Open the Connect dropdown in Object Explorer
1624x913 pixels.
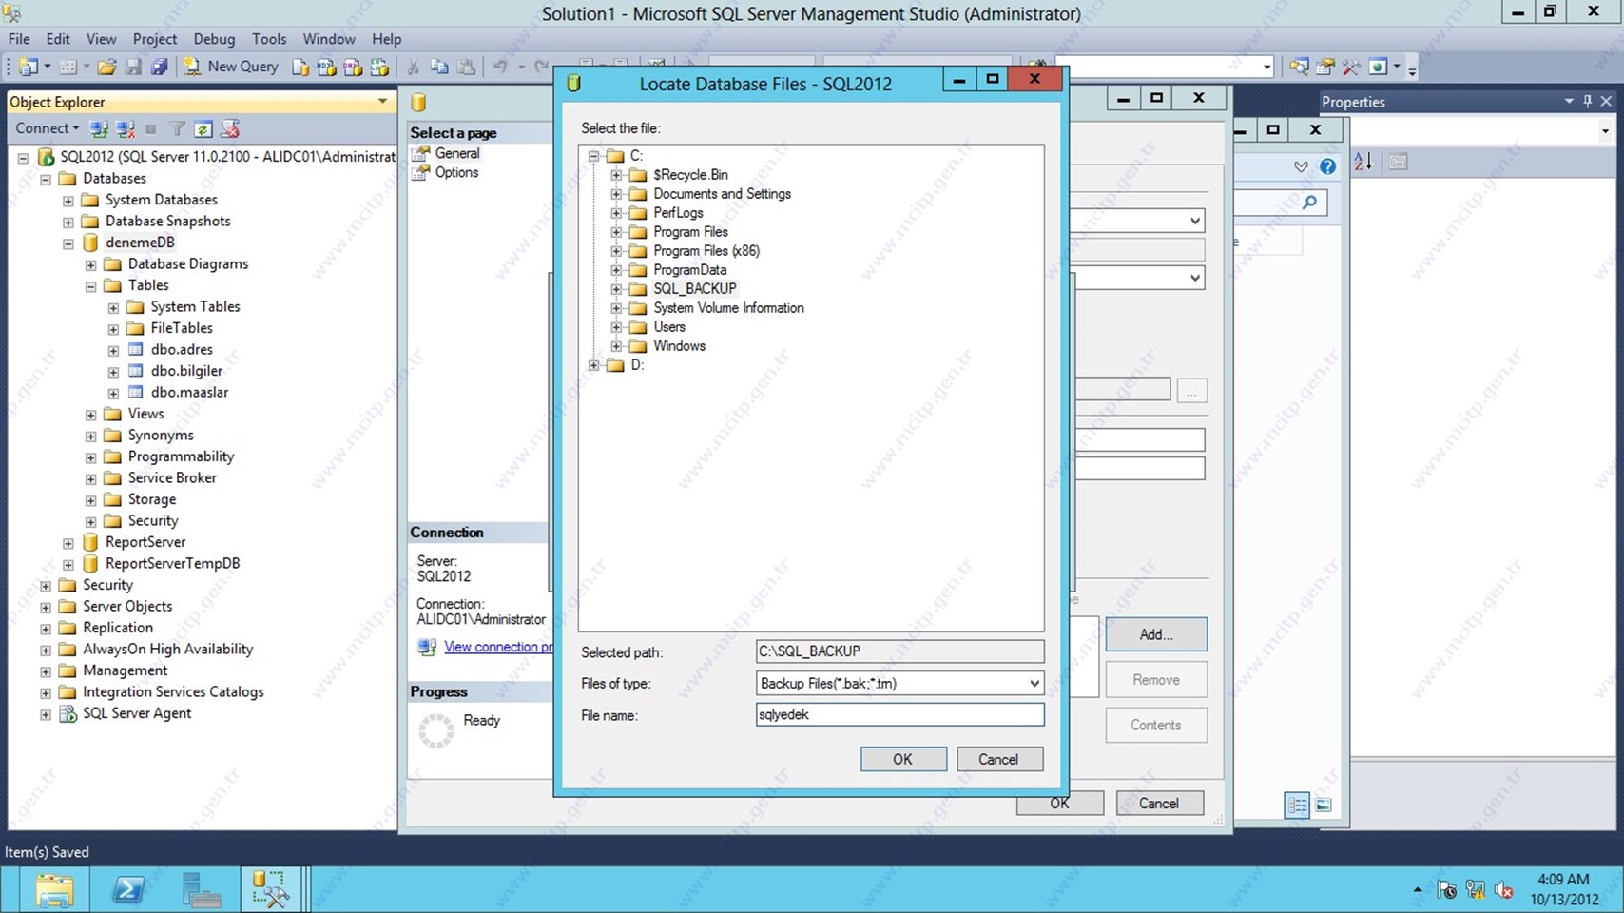click(47, 128)
